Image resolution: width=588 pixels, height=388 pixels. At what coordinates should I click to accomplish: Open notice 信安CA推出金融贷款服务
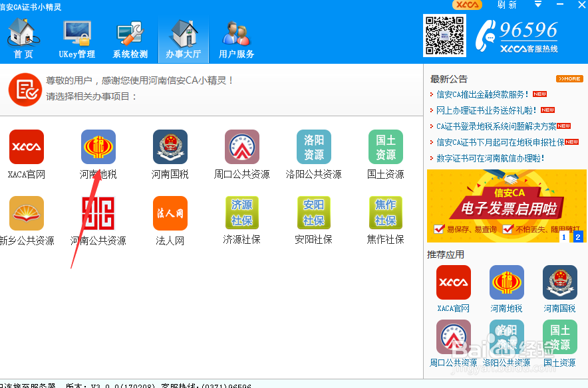(482, 94)
